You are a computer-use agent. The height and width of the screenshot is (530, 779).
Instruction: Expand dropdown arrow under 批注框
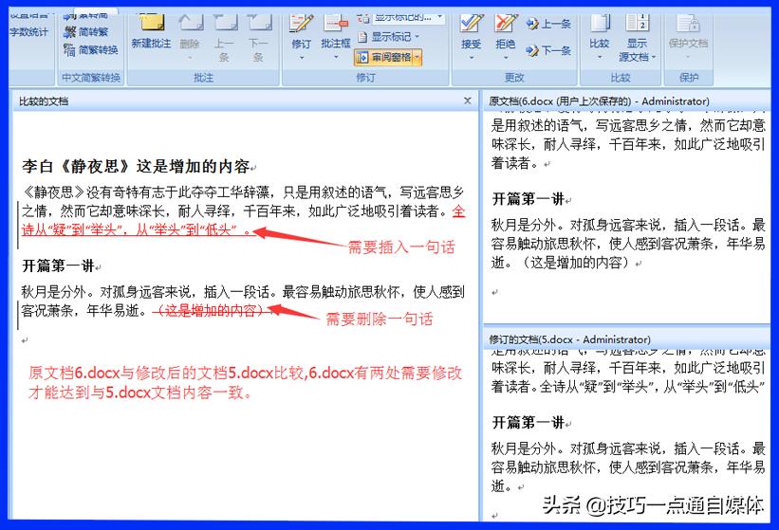(336, 58)
